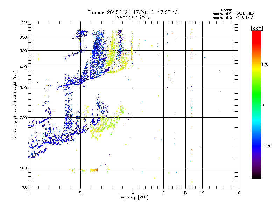The image size is (280, 210).
Task: Click the 'Phases' header label
Action: point(226,10)
